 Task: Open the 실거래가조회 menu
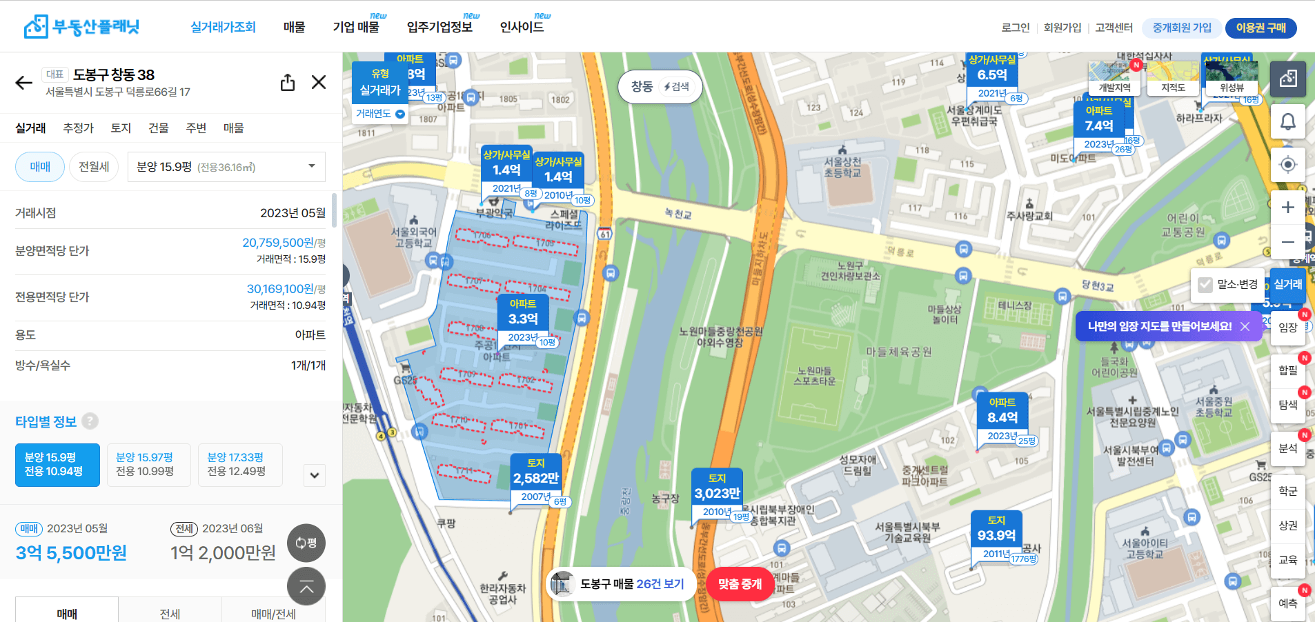click(x=223, y=27)
